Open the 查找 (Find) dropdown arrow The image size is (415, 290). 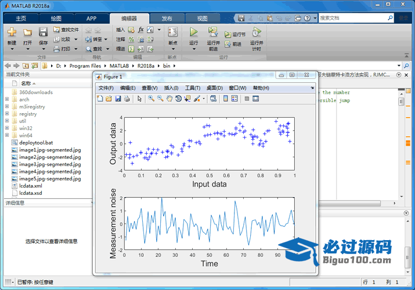pyautogui.click(x=108, y=49)
